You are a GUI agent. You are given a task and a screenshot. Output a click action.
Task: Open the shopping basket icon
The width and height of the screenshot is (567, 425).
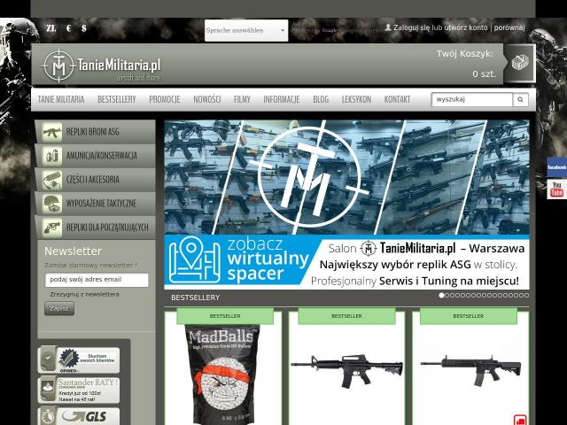pyautogui.click(x=520, y=63)
